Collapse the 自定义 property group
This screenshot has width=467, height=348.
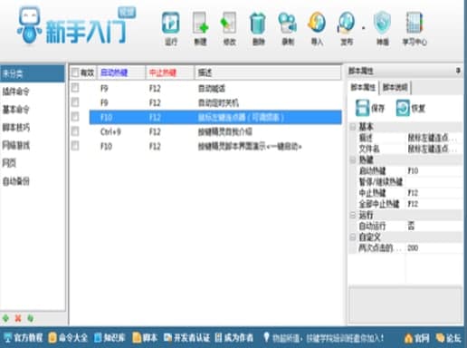tap(353, 237)
